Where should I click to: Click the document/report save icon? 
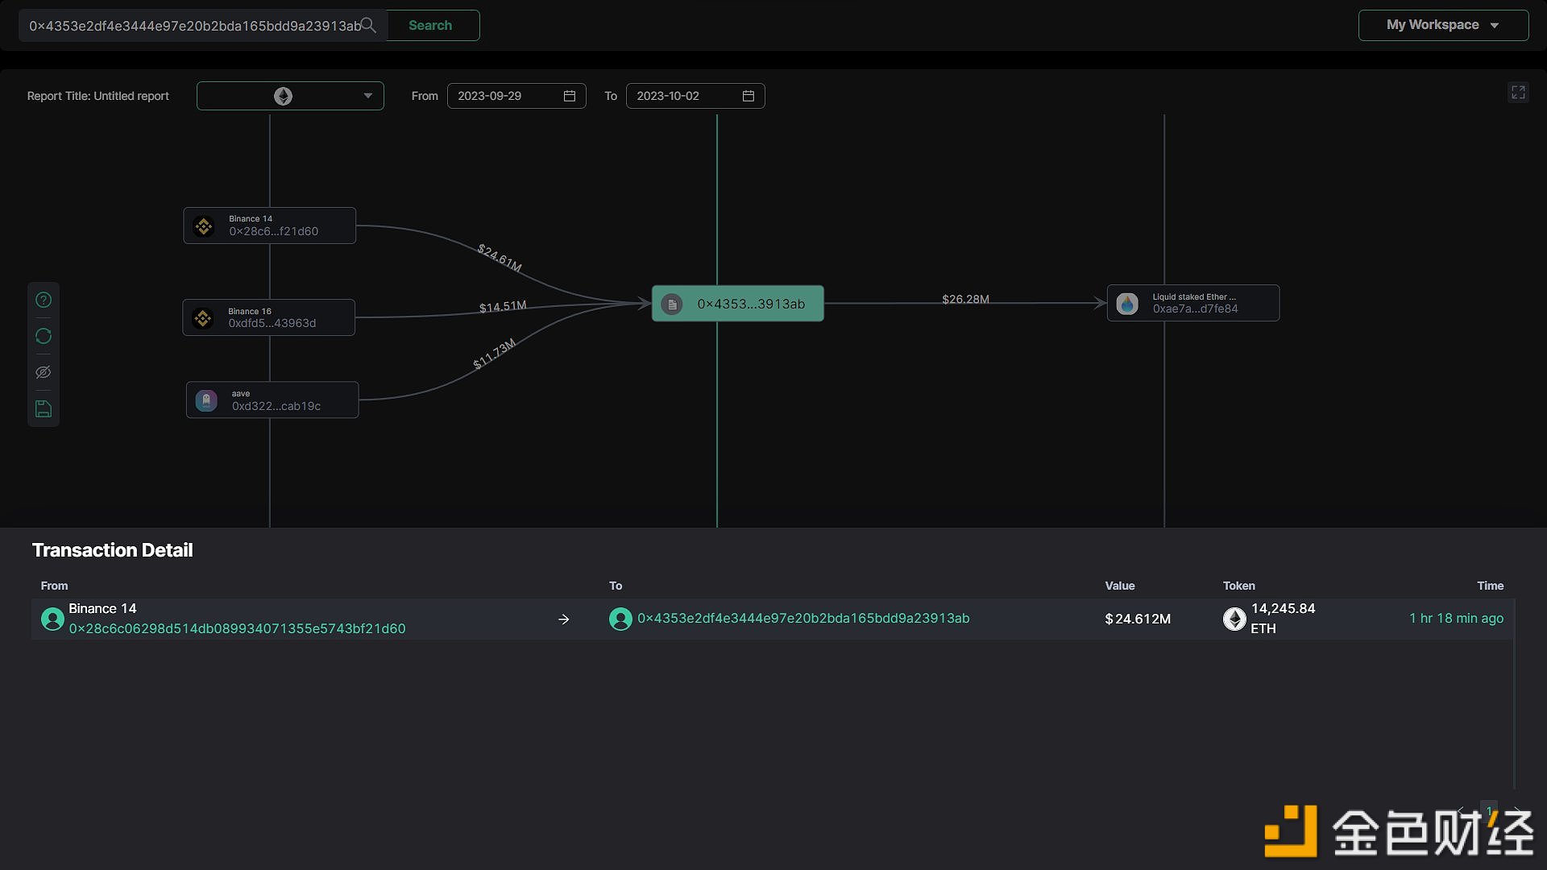click(x=44, y=408)
